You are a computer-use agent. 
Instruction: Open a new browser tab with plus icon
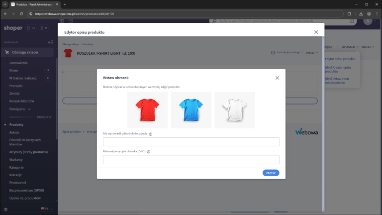click(x=65, y=4)
